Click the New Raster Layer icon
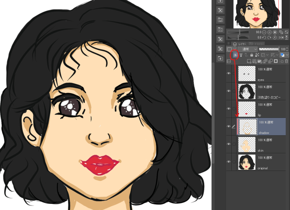This screenshot has height=210, width=290. (x=249, y=61)
